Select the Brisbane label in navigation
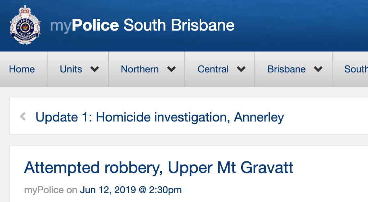 [x=286, y=69]
